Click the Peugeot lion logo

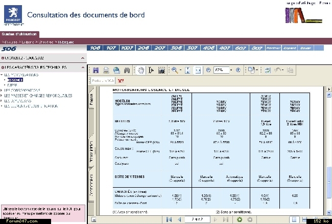pyautogui.click(x=13, y=14)
